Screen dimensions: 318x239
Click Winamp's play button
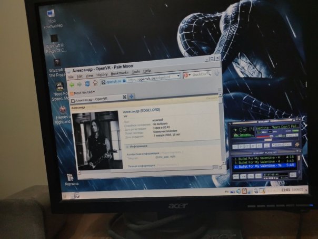click(x=241, y=146)
